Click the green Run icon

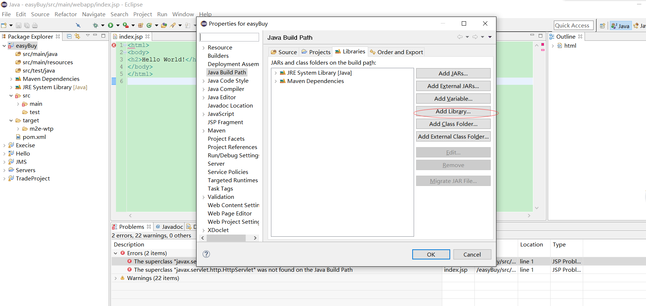point(111,25)
